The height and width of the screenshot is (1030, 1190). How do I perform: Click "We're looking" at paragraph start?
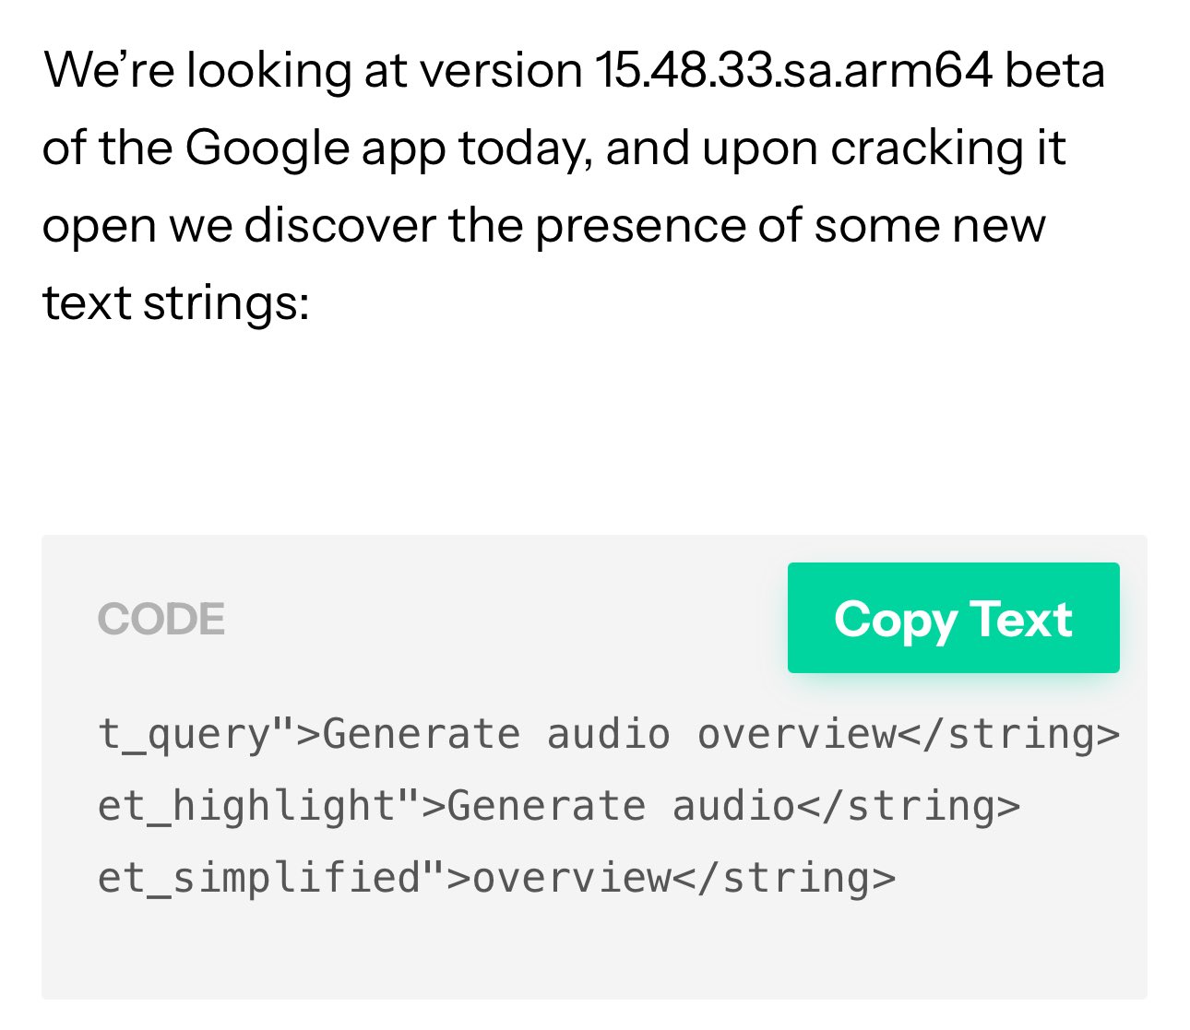tap(197, 70)
